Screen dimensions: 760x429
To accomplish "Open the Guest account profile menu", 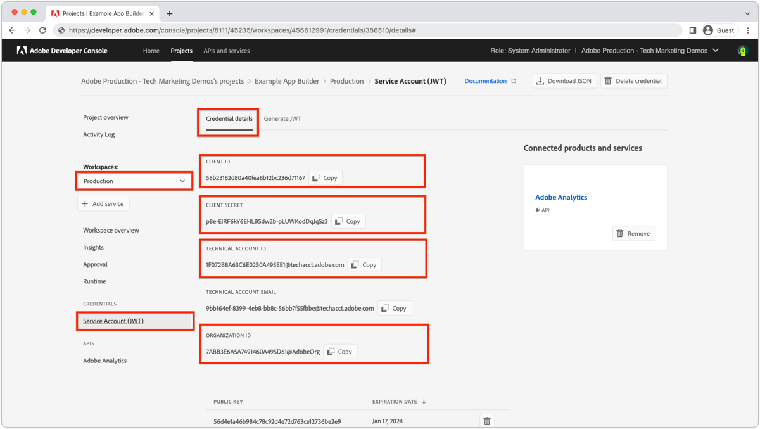I will 719,30.
